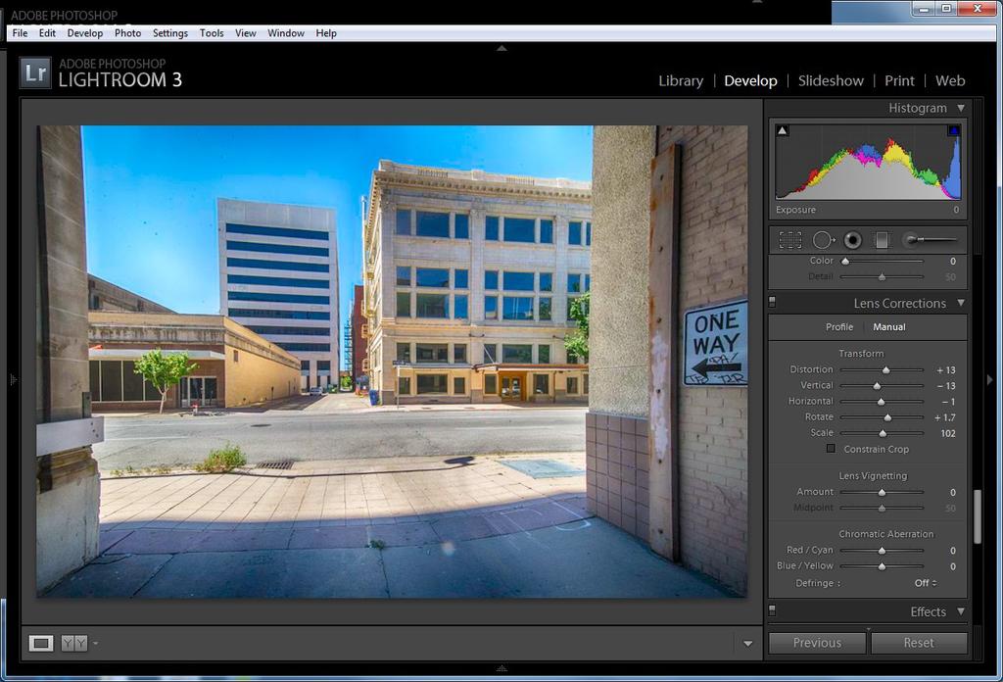This screenshot has width=1003, height=682.
Task: Activate the Red Eye Correction tool
Action: click(x=852, y=240)
